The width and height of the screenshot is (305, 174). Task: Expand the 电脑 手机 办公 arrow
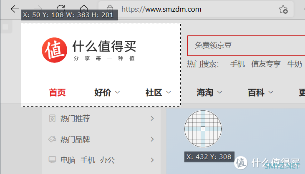(152, 160)
